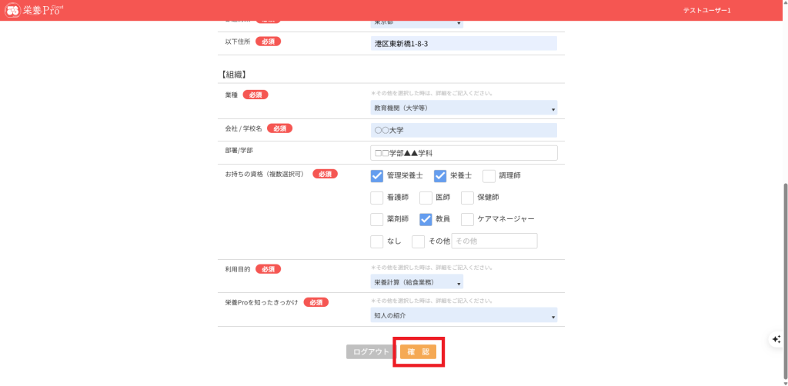Check the なし checkbox

pos(377,241)
